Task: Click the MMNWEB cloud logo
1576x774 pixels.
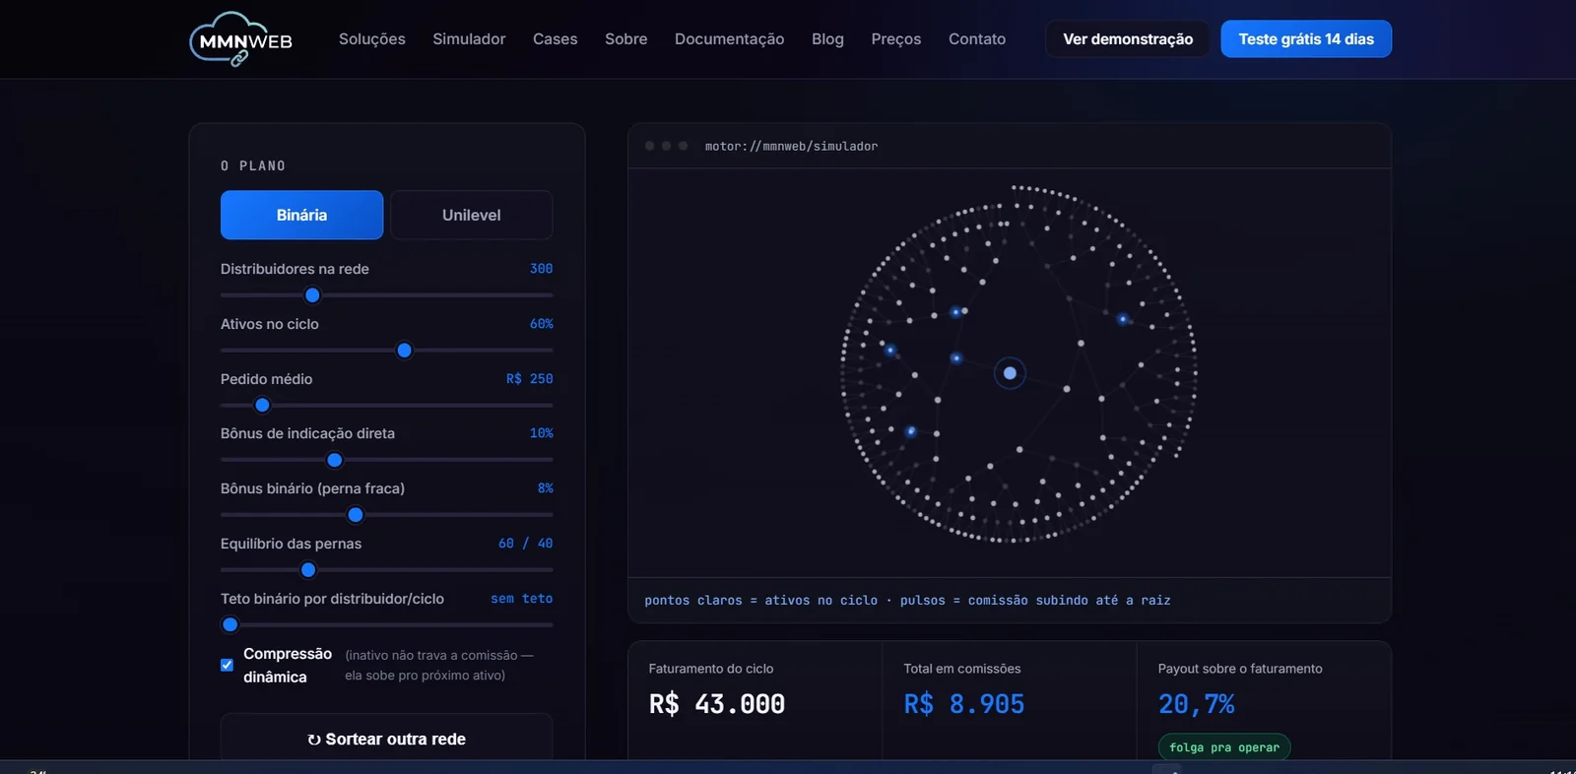Action: tap(241, 39)
